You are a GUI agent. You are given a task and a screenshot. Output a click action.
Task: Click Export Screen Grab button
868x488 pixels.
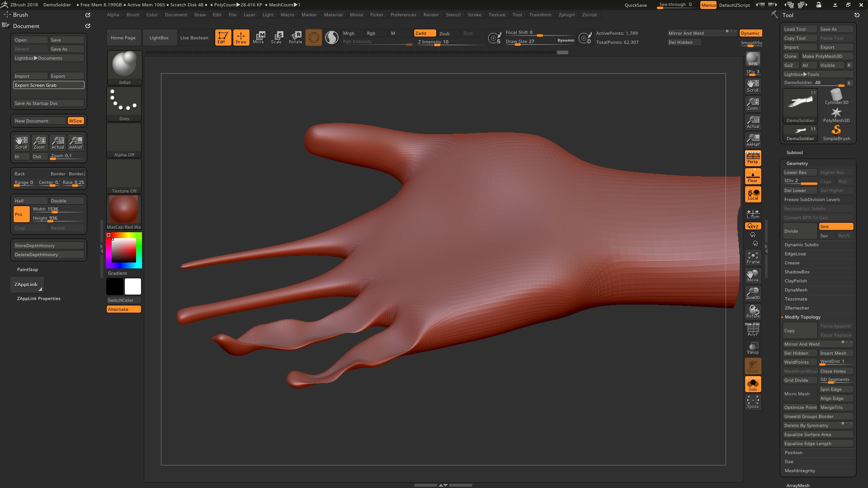[x=48, y=85]
